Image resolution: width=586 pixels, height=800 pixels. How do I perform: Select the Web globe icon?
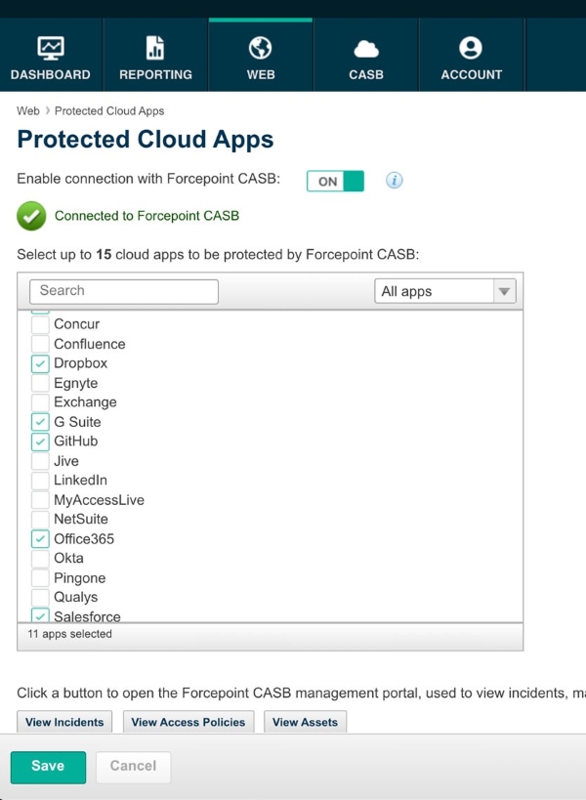point(261,48)
